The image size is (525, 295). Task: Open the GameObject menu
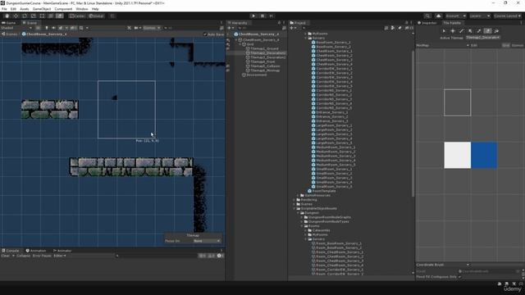pos(42,9)
